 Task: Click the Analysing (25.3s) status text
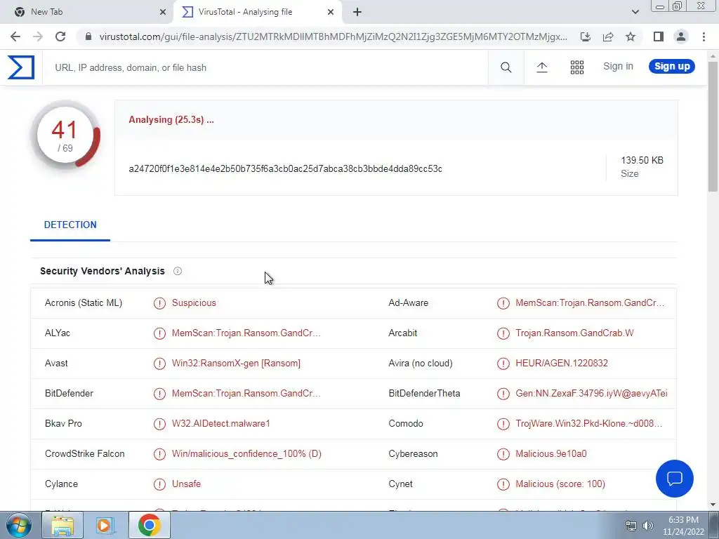171,119
